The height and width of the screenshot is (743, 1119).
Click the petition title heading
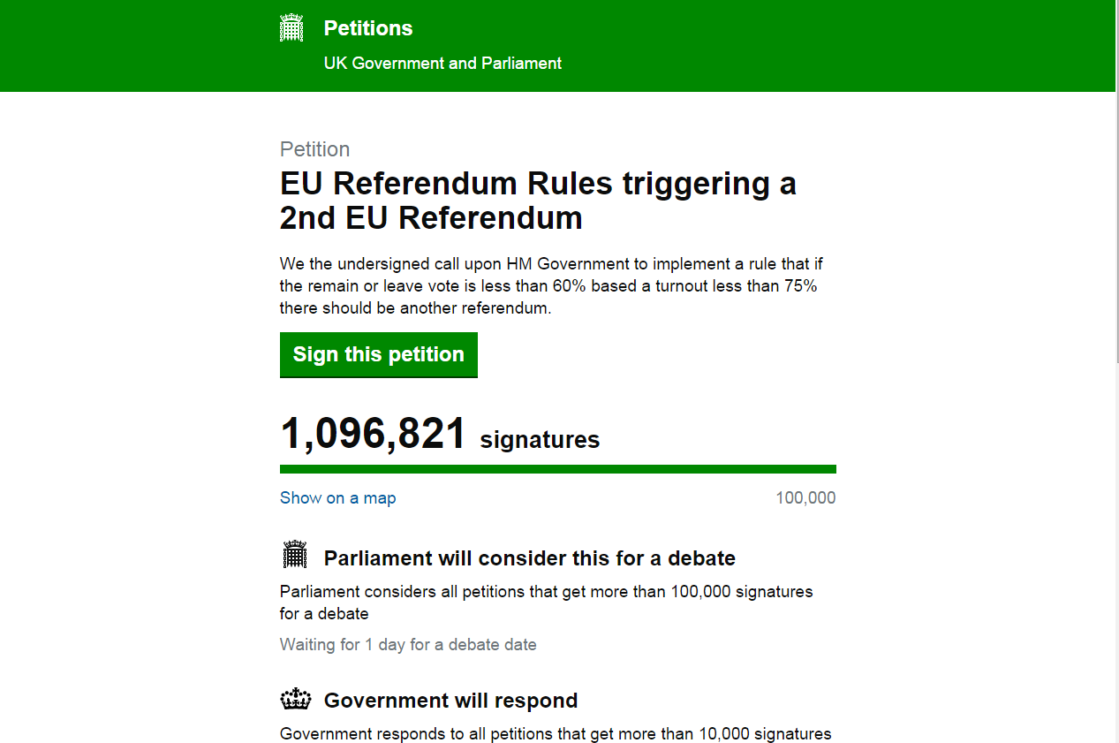pyautogui.click(x=537, y=201)
